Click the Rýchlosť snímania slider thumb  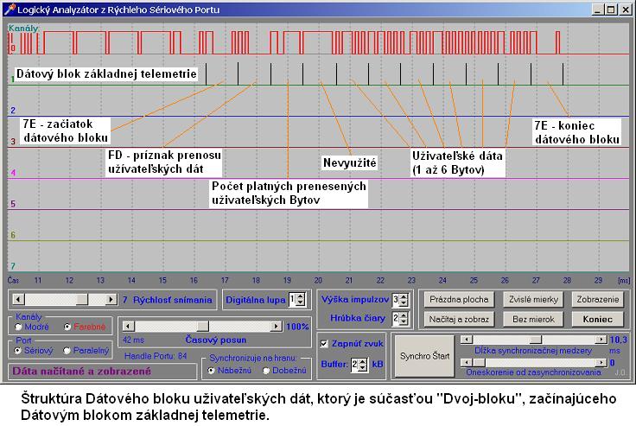pos(82,300)
